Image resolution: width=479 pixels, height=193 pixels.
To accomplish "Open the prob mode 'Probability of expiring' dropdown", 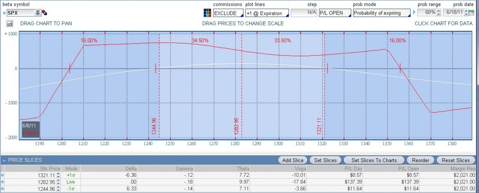I will click(x=382, y=13).
